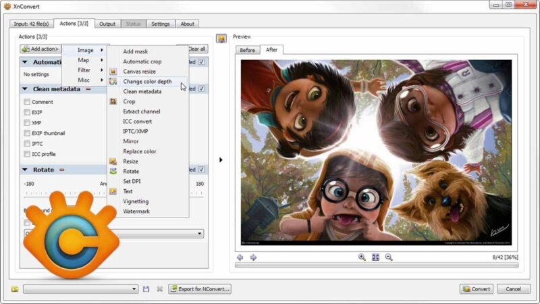Choose ICC convert menu entry
The height and width of the screenshot is (304, 540).
tap(138, 122)
